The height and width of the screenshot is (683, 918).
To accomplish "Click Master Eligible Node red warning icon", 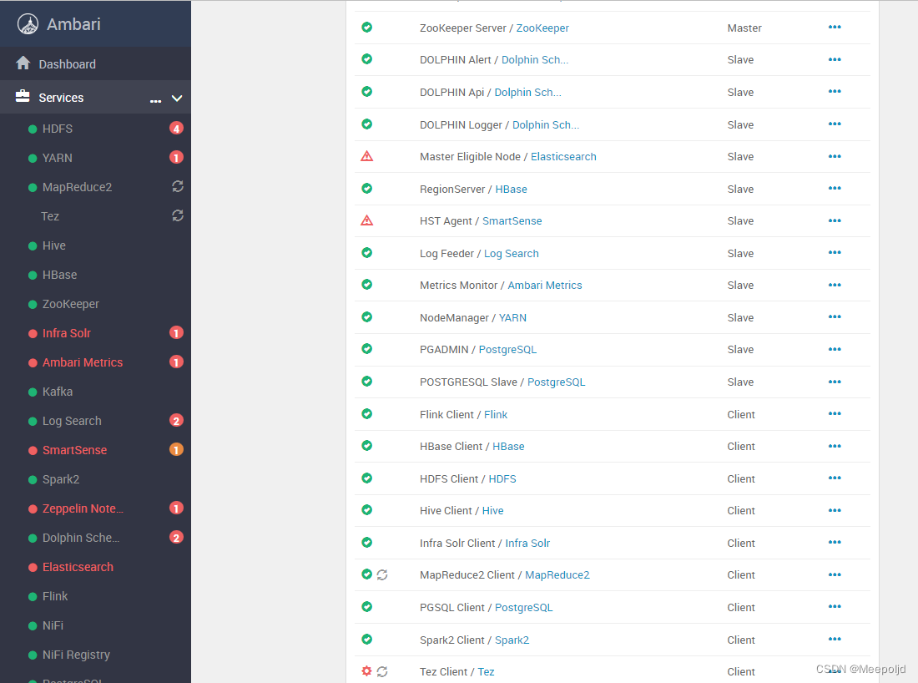I will click(367, 156).
